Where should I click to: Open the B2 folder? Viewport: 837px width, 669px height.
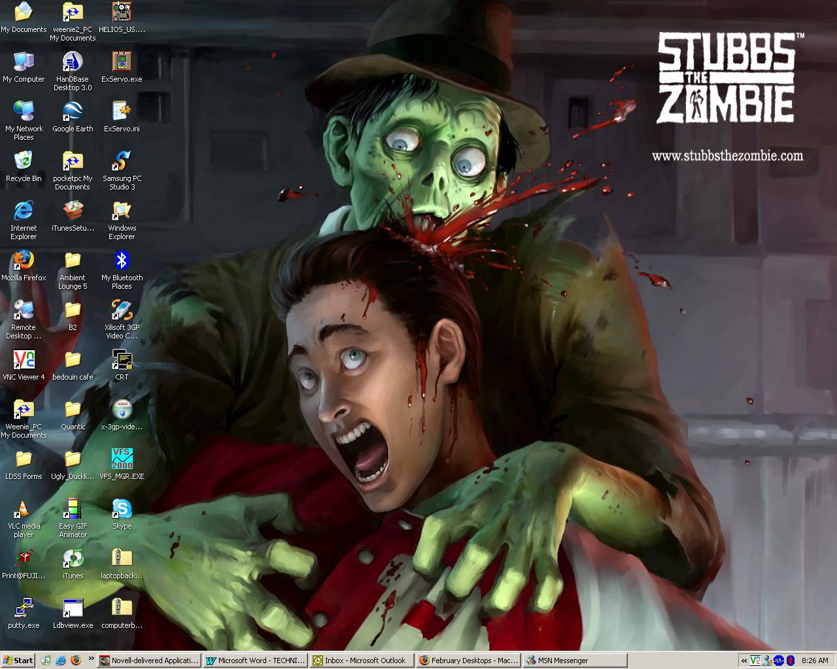[x=73, y=316]
